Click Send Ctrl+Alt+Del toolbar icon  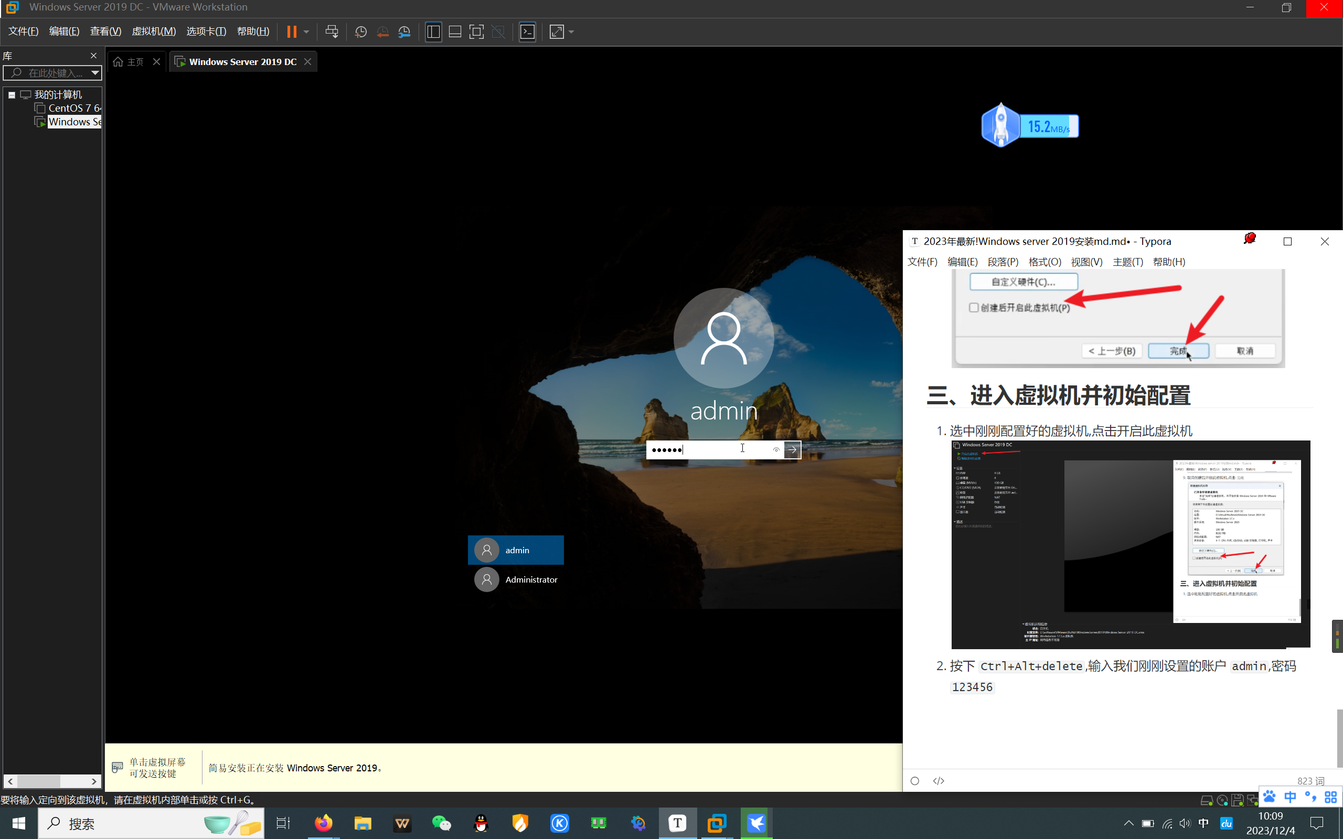pos(332,31)
